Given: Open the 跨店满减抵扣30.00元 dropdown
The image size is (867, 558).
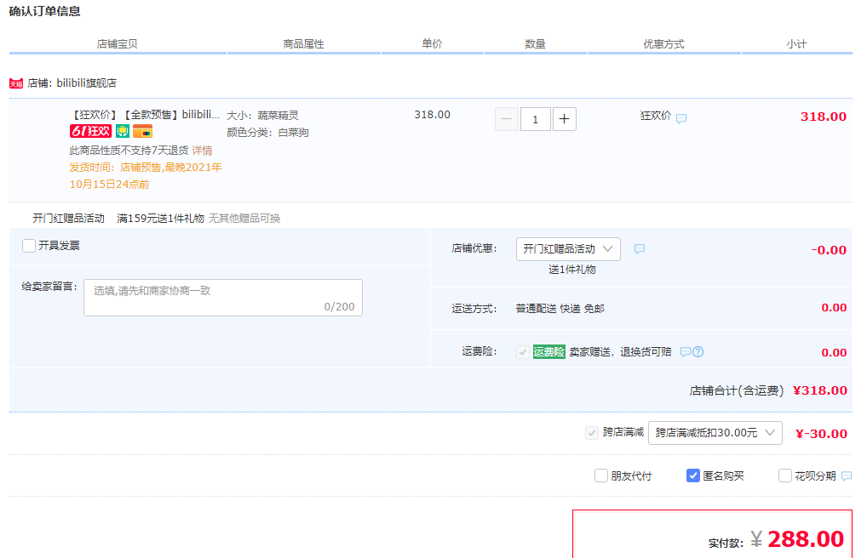Looking at the screenshot, I should (715, 433).
